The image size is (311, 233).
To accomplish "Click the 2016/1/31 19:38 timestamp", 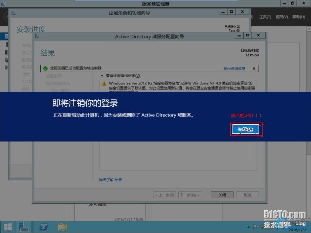I will pyautogui.click(x=129, y=219).
